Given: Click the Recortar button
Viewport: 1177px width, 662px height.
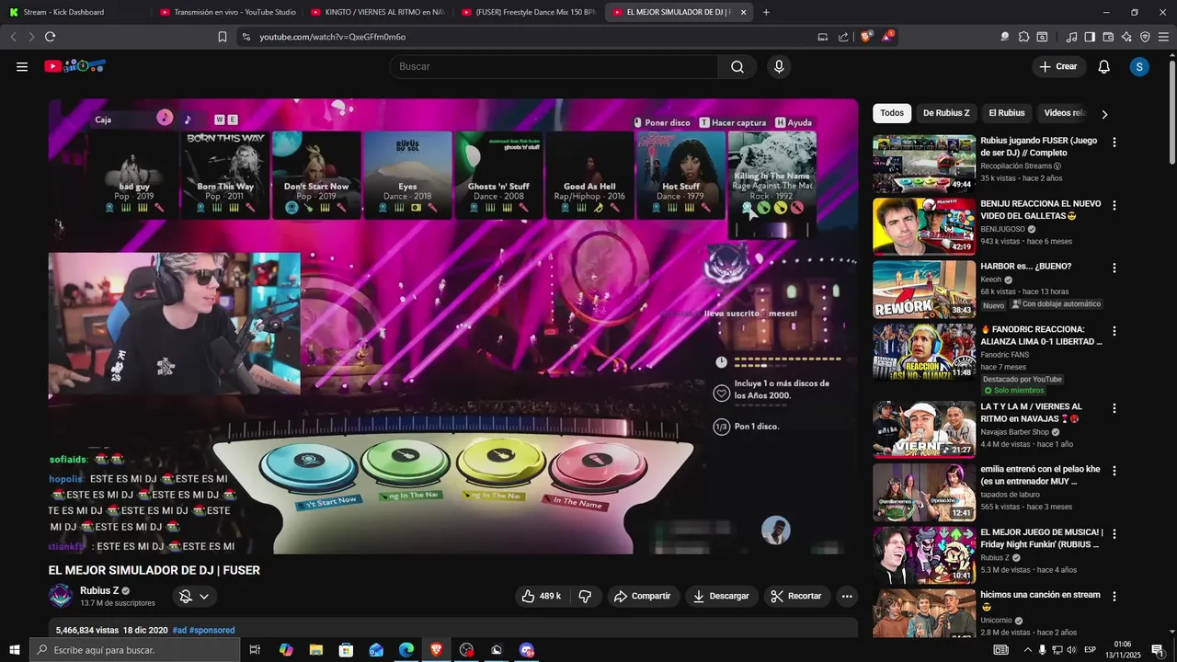Looking at the screenshot, I should [x=796, y=596].
